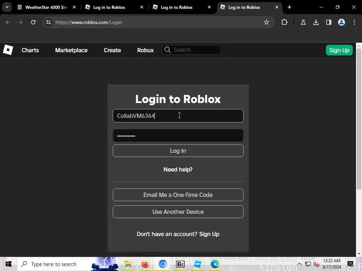Open Chrome three-dot menu
Viewport: 362px width, 271px height.
point(354,22)
